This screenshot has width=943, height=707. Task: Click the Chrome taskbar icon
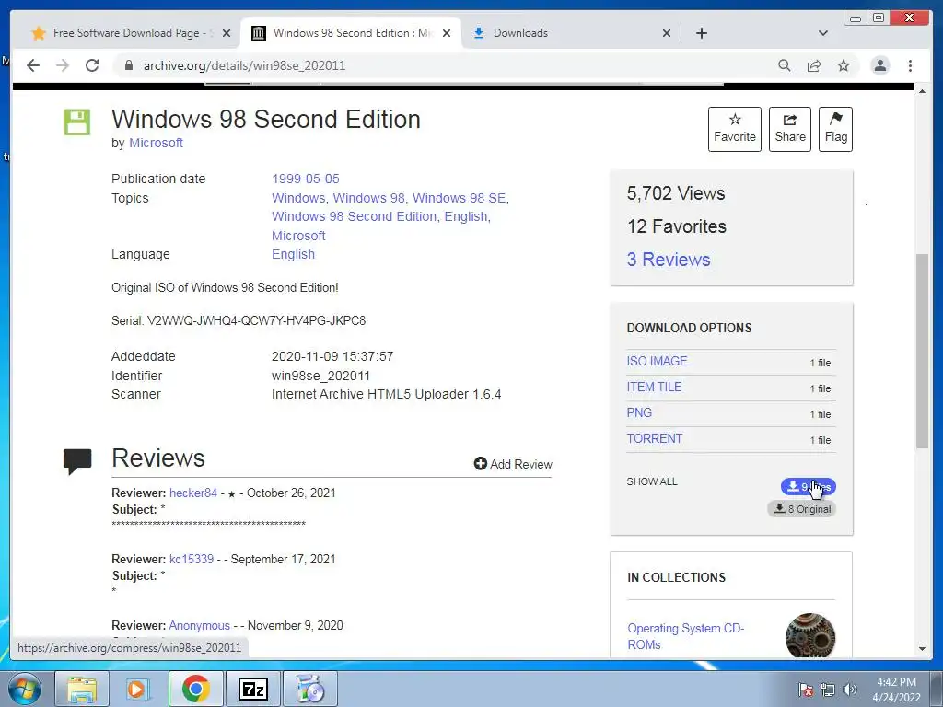(196, 689)
